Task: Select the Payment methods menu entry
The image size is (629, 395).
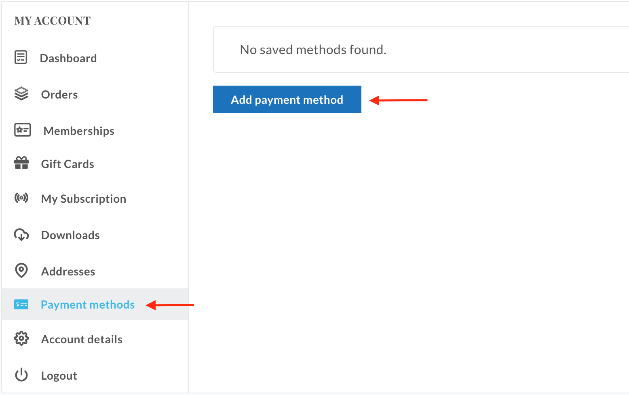Action: pyautogui.click(x=88, y=305)
